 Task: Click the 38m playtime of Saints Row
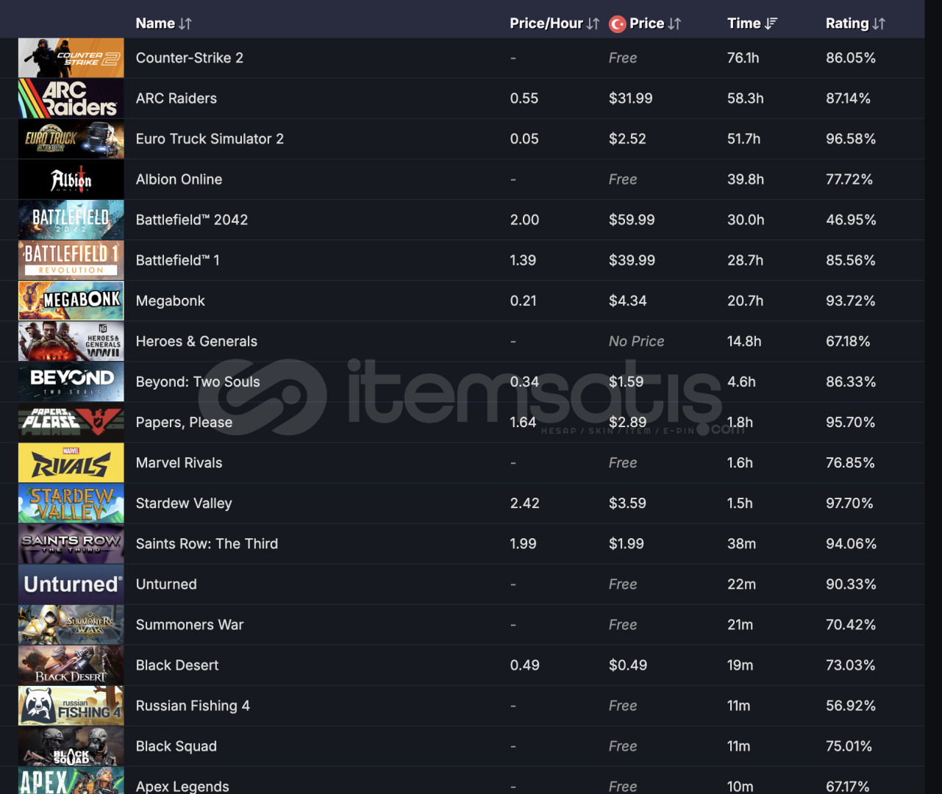(x=741, y=544)
